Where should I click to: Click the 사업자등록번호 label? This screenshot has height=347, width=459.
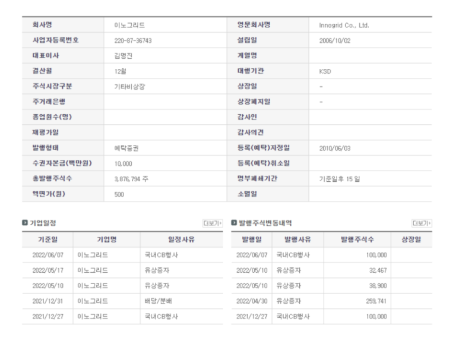[x=55, y=40]
